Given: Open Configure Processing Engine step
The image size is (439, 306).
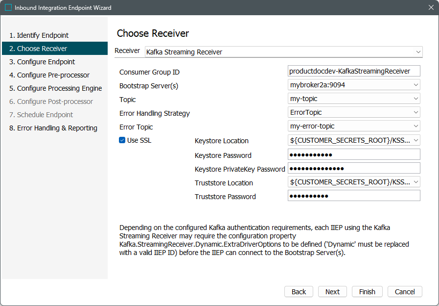Looking at the screenshot, I should 55,88.
